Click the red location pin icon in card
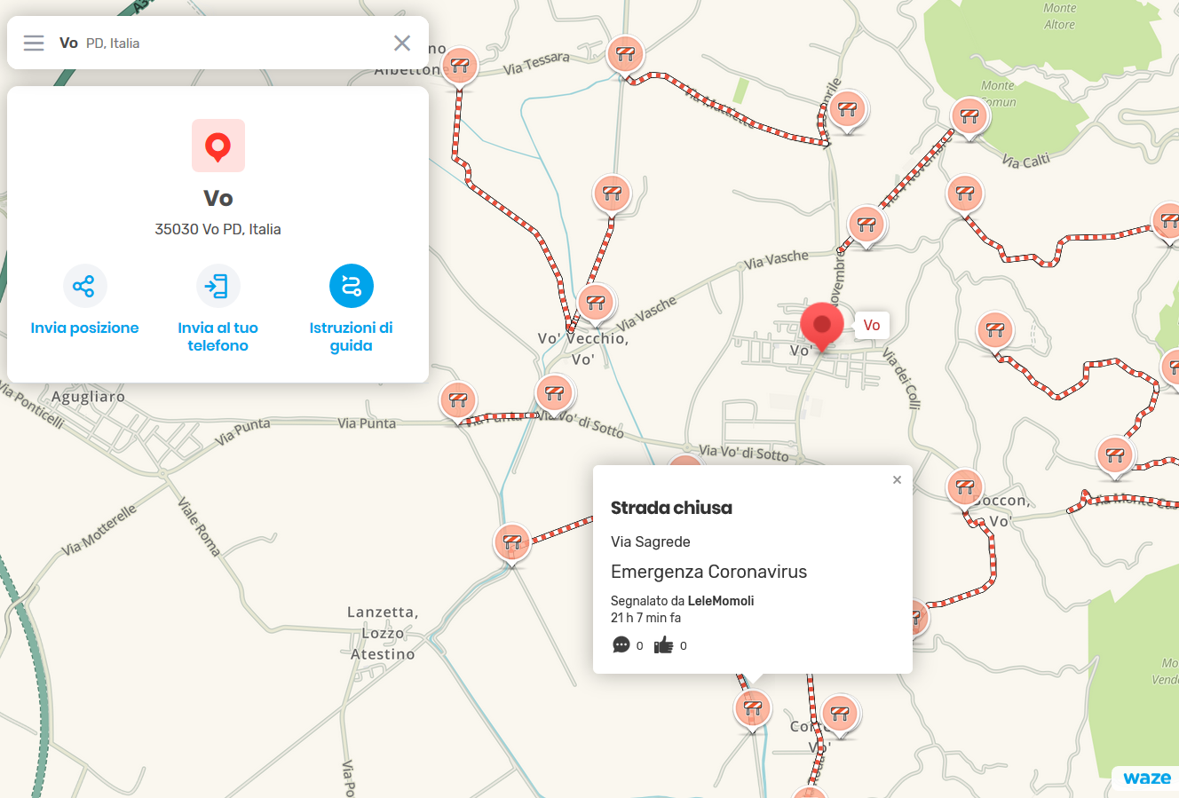Screen dimensions: 1179x798 [x=218, y=146]
